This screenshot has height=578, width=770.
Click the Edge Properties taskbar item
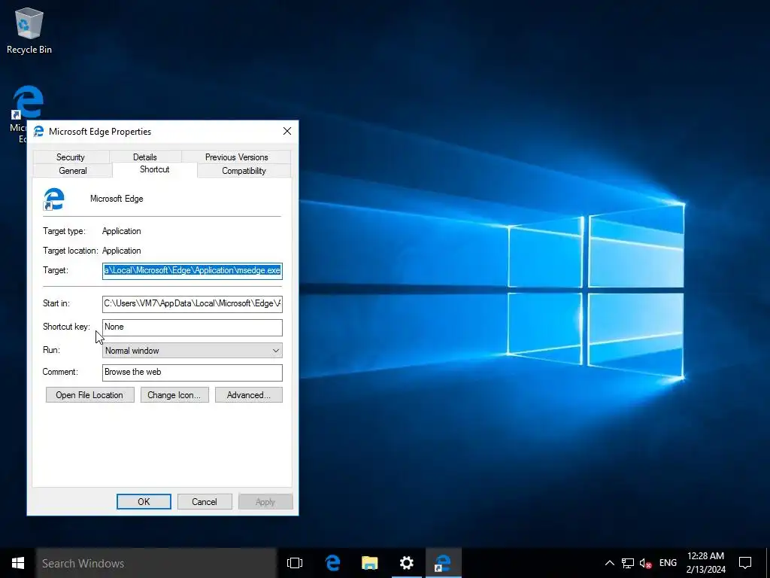click(443, 563)
